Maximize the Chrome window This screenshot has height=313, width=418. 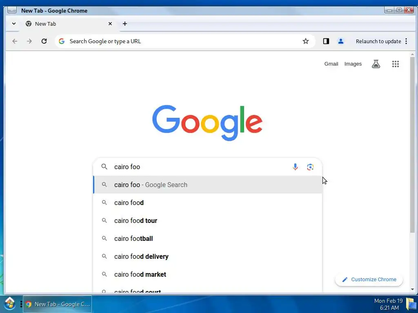tap(399, 10)
